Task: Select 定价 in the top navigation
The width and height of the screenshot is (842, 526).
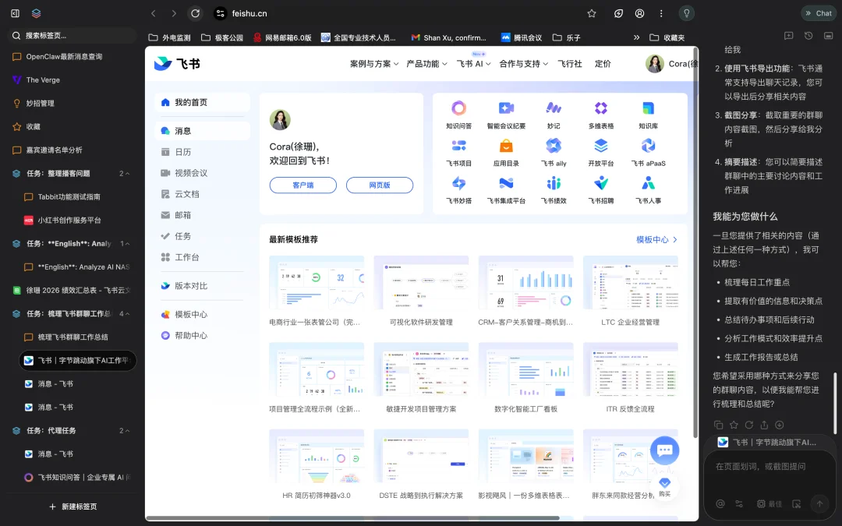Action: (x=603, y=65)
